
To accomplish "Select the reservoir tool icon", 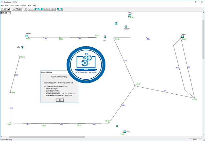I will pos(58,9).
